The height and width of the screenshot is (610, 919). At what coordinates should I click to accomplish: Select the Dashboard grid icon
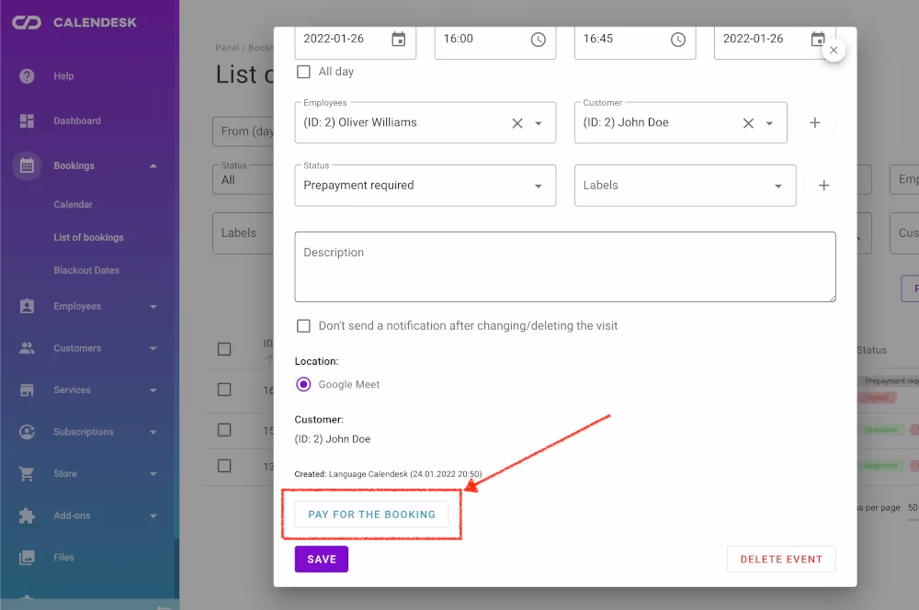[28, 120]
